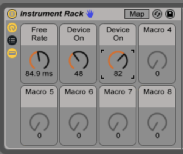The width and height of the screenshot is (183, 154).
Task: Enable Macro Map mode with Map button
Action: (x=137, y=14)
